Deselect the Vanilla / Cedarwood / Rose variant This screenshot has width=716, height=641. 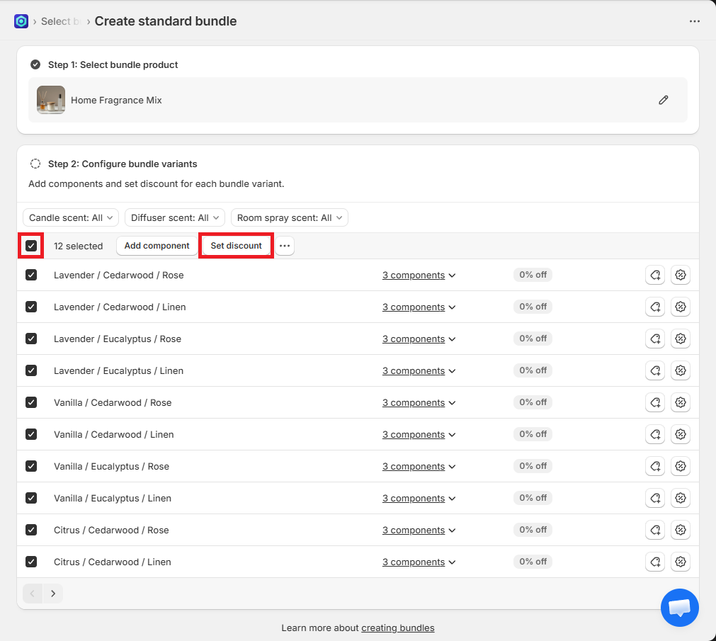(x=31, y=402)
